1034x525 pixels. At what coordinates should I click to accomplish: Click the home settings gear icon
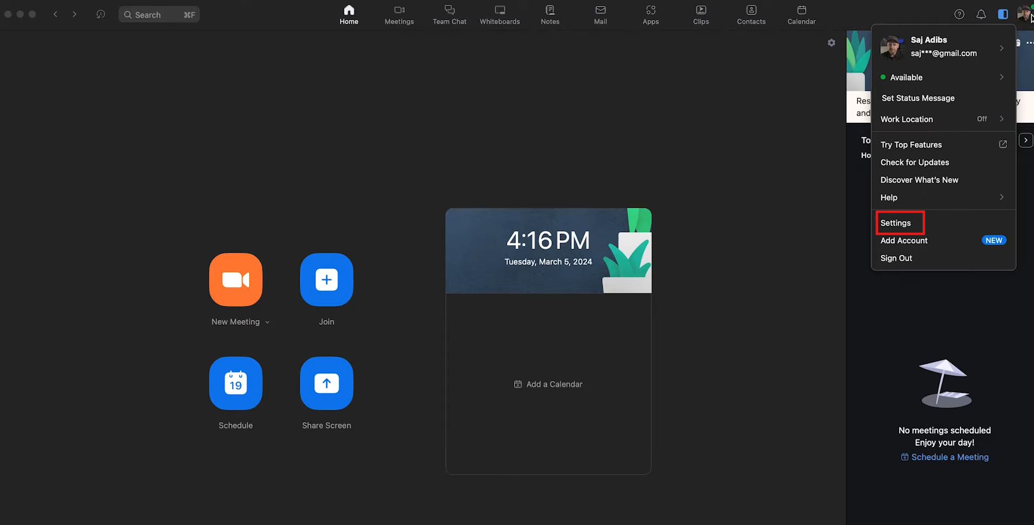pos(832,43)
